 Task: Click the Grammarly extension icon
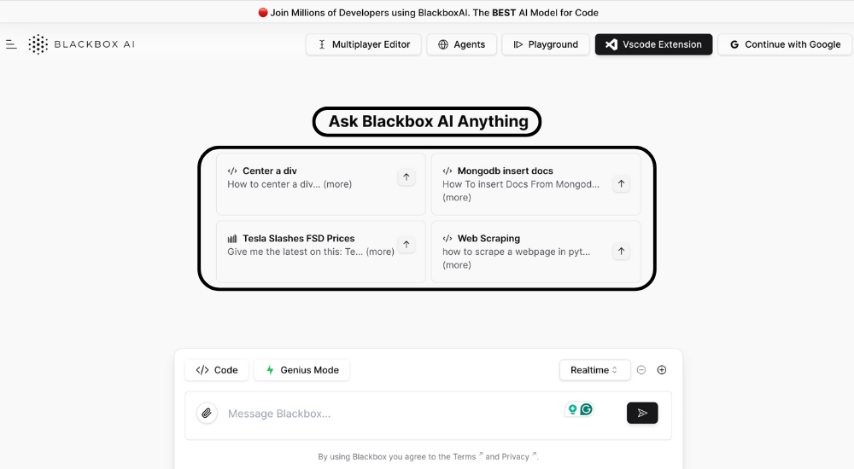click(x=586, y=409)
